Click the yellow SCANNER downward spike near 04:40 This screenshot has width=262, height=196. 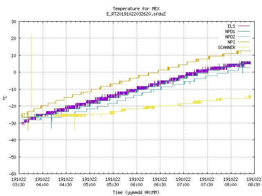point(75,122)
